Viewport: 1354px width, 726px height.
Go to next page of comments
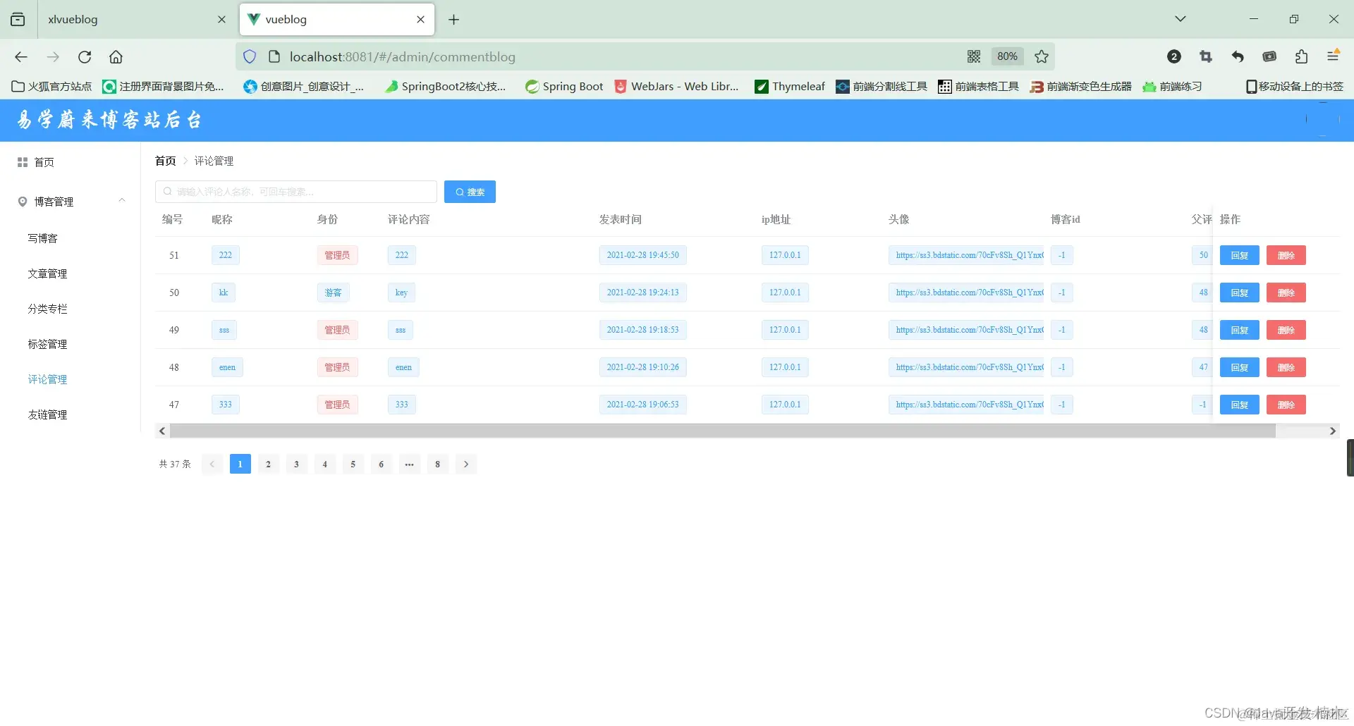pos(466,464)
